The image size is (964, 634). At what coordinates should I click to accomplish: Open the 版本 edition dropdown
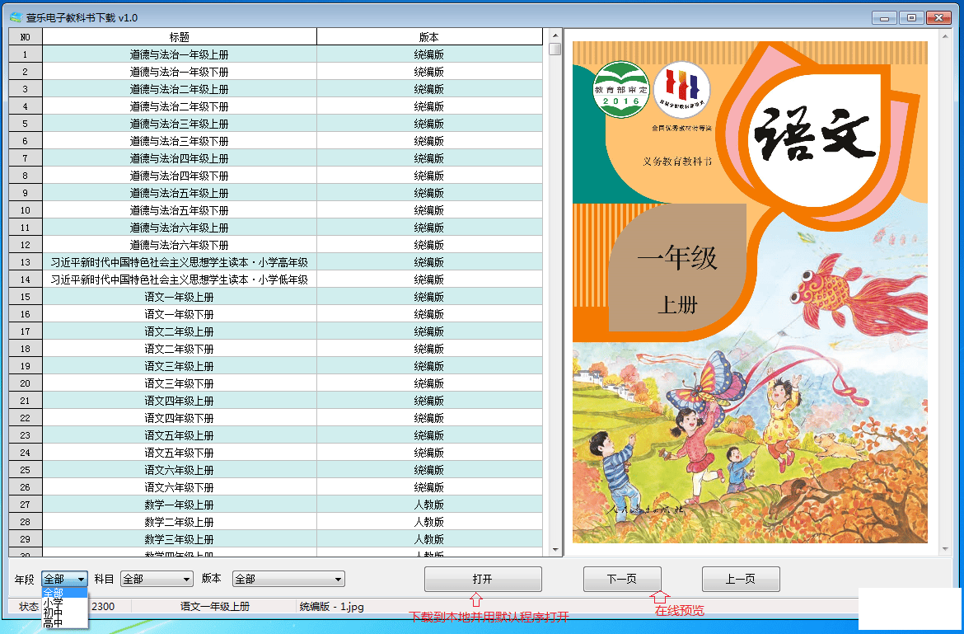[288, 579]
